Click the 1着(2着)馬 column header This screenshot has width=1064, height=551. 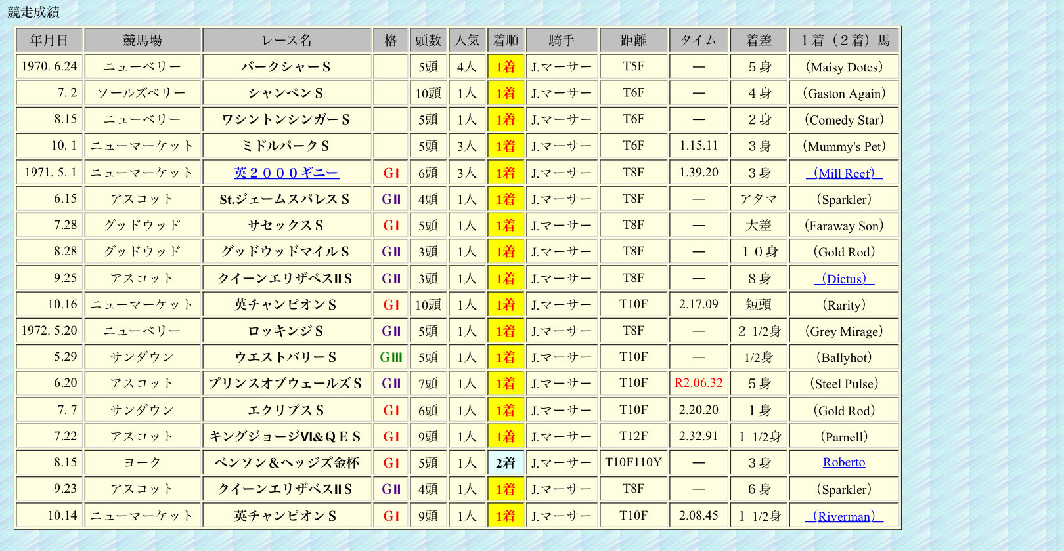pyautogui.click(x=844, y=41)
